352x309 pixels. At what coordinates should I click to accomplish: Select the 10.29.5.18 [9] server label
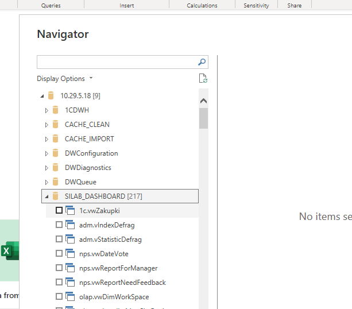pos(80,96)
